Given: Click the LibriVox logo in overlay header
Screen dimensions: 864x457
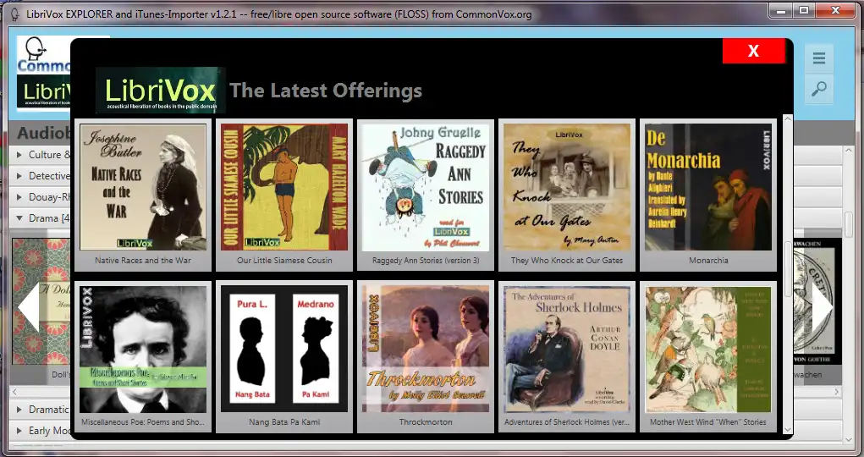Looking at the screenshot, I should pos(161,91).
